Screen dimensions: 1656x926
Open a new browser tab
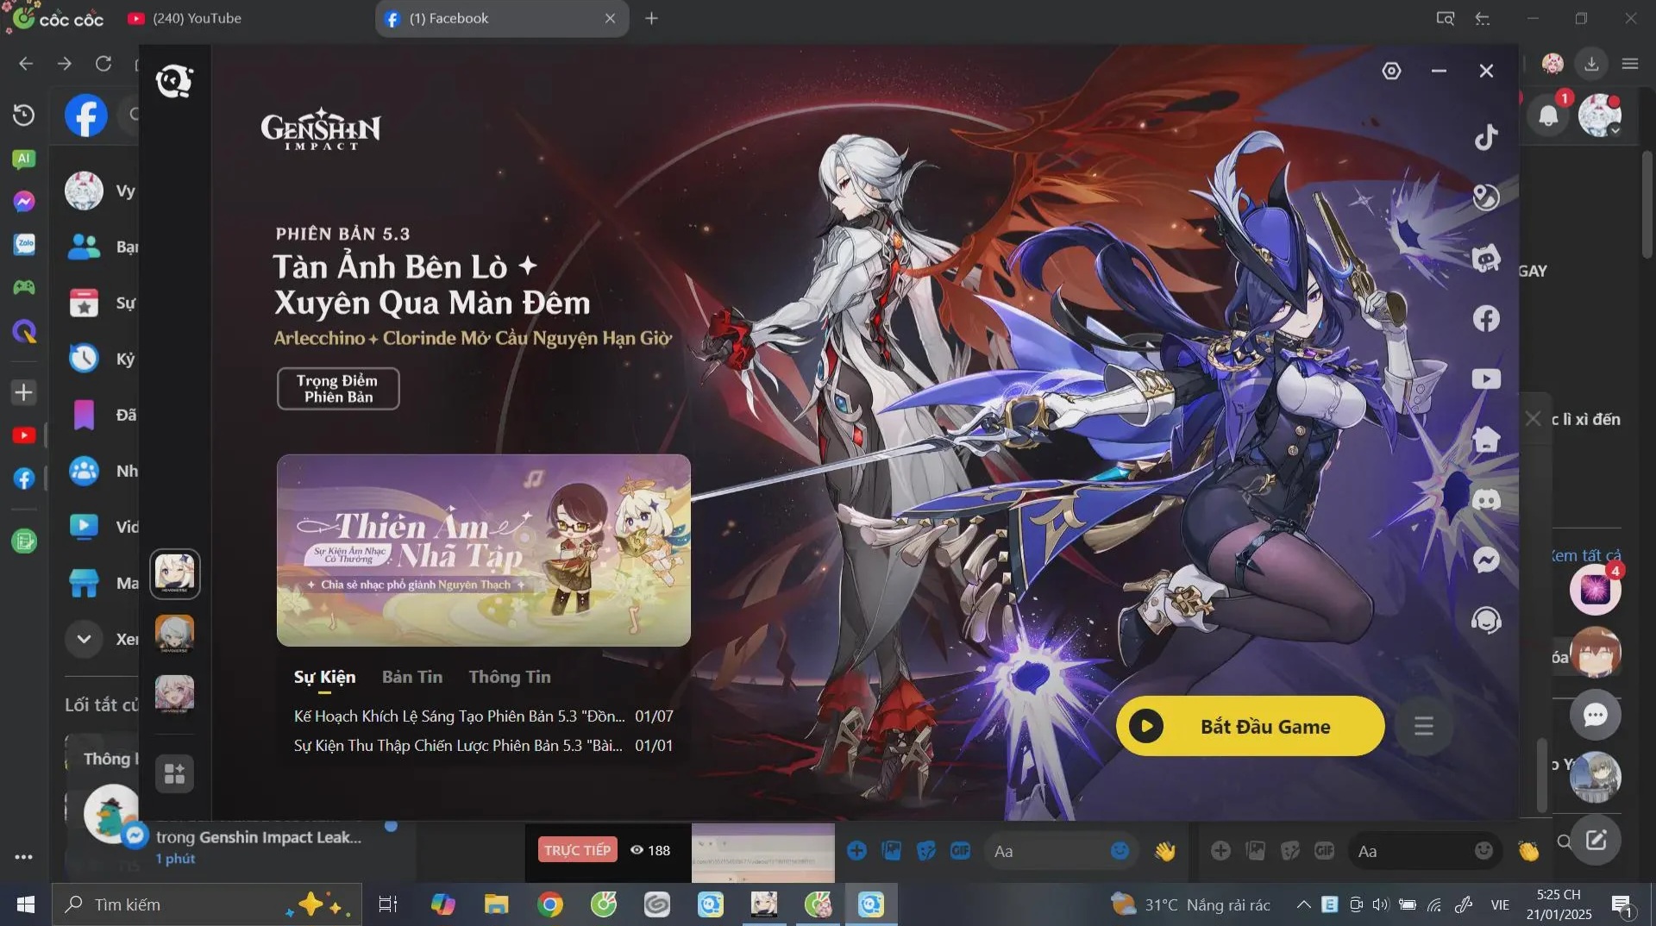[x=652, y=18]
